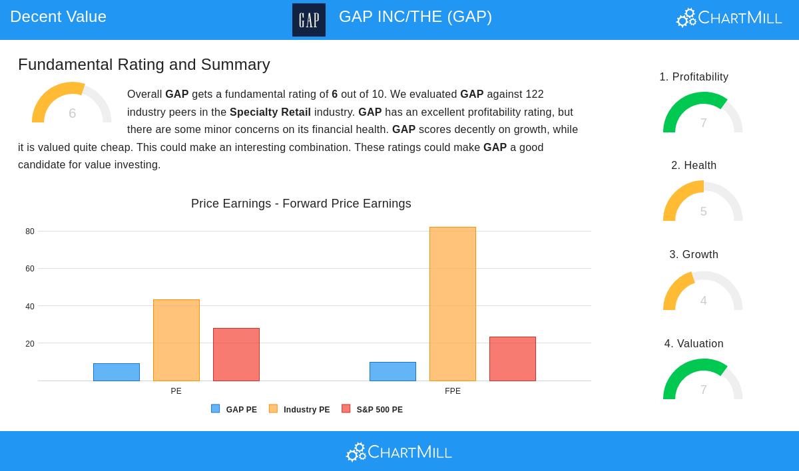Click the Fundamental Rating and Summary heading

click(144, 65)
